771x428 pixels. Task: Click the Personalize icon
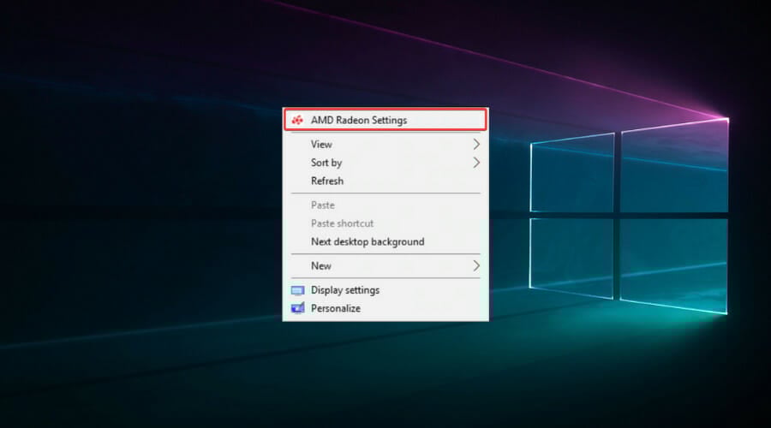[x=297, y=309]
